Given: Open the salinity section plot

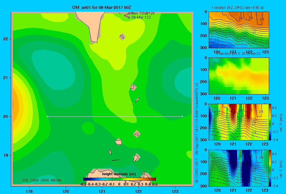Looking at the screenshot, I should coord(239,76).
